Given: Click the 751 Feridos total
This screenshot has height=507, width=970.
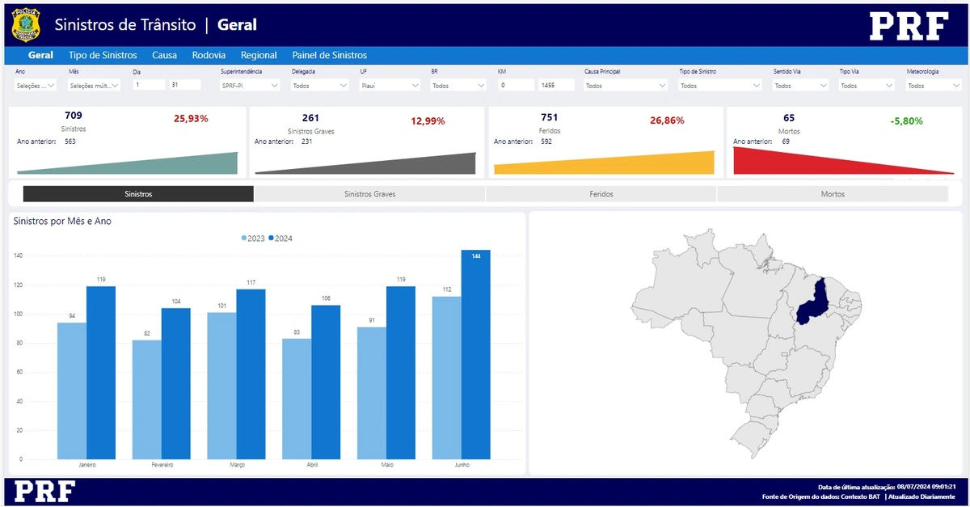Looking at the screenshot, I should click(549, 118).
